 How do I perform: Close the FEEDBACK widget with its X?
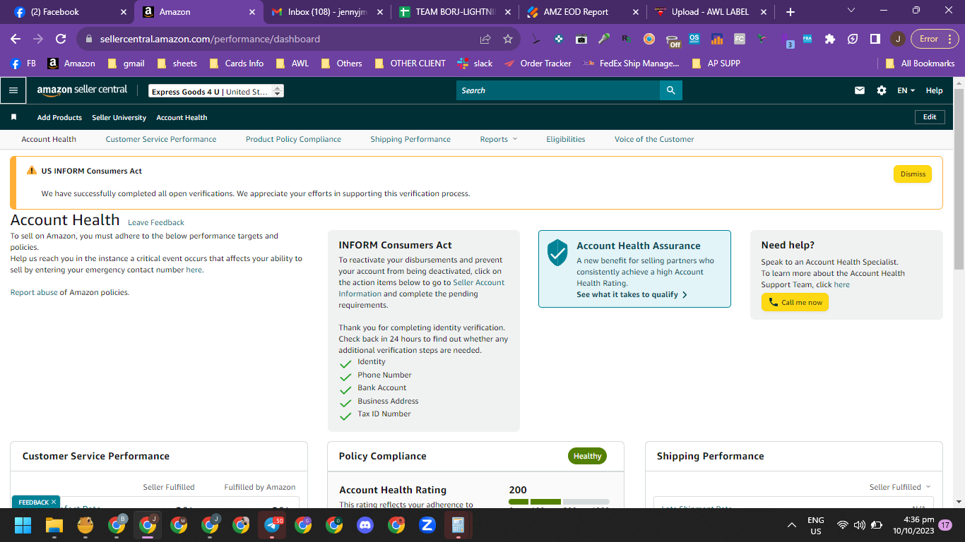(x=54, y=502)
